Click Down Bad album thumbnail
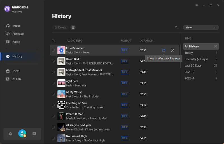The height and width of the screenshot is (144, 224). (x=61, y=61)
